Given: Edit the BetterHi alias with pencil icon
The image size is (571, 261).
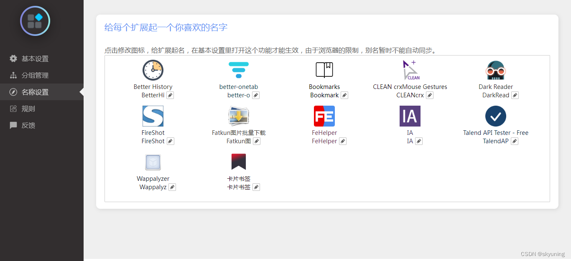Looking at the screenshot, I should tap(170, 95).
